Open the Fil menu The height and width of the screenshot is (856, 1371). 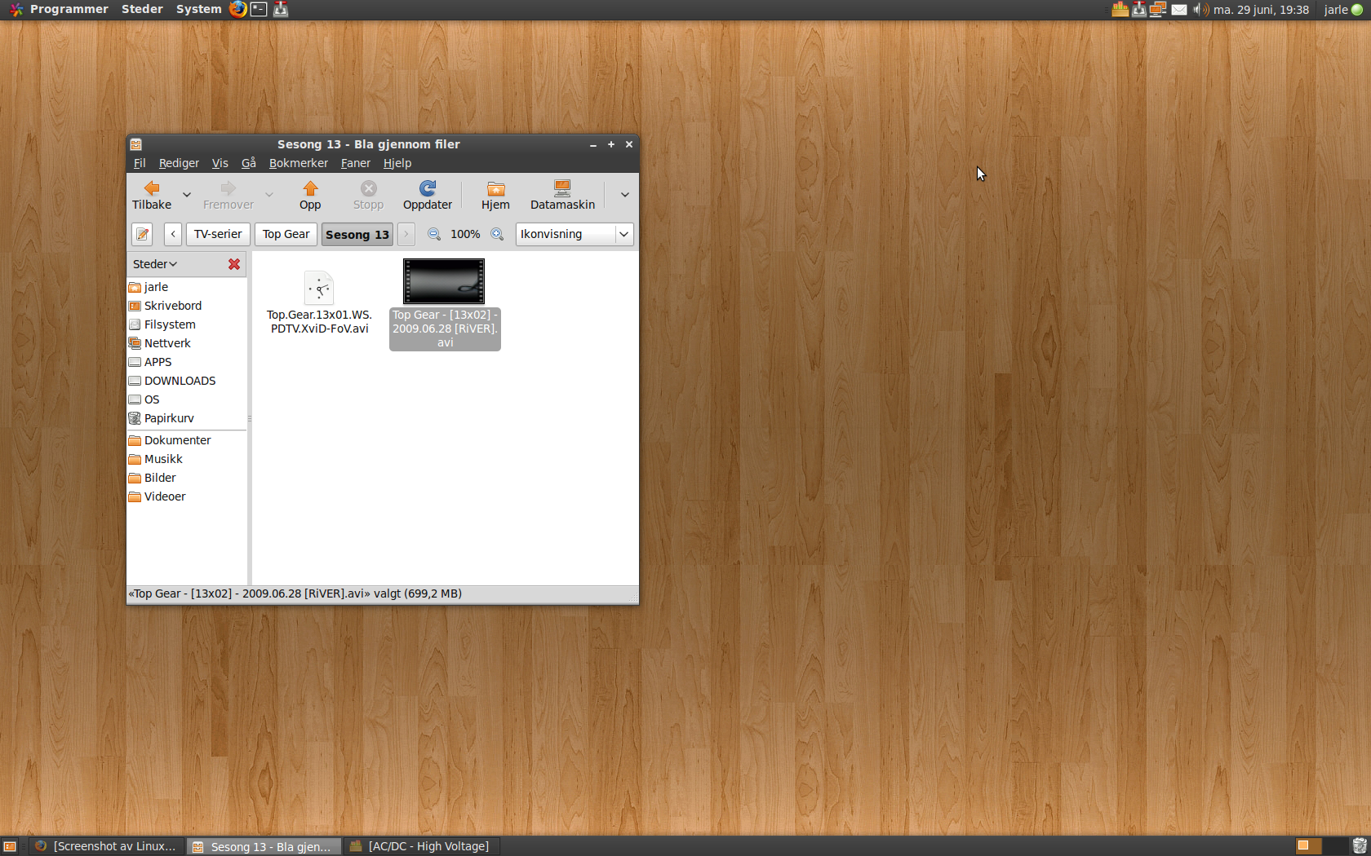coord(140,163)
